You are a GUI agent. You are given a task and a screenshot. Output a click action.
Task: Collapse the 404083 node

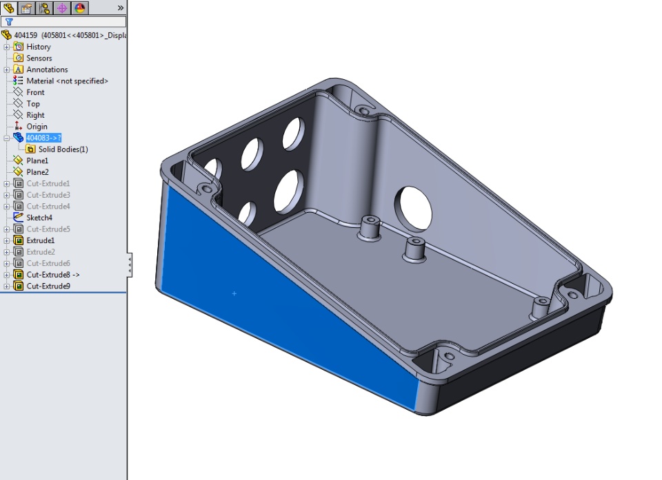pyautogui.click(x=7, y=138)
